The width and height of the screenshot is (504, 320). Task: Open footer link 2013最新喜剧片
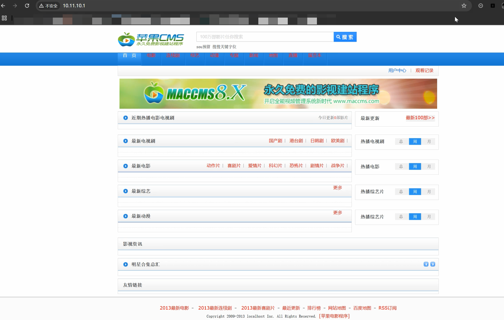coord(258,308)
